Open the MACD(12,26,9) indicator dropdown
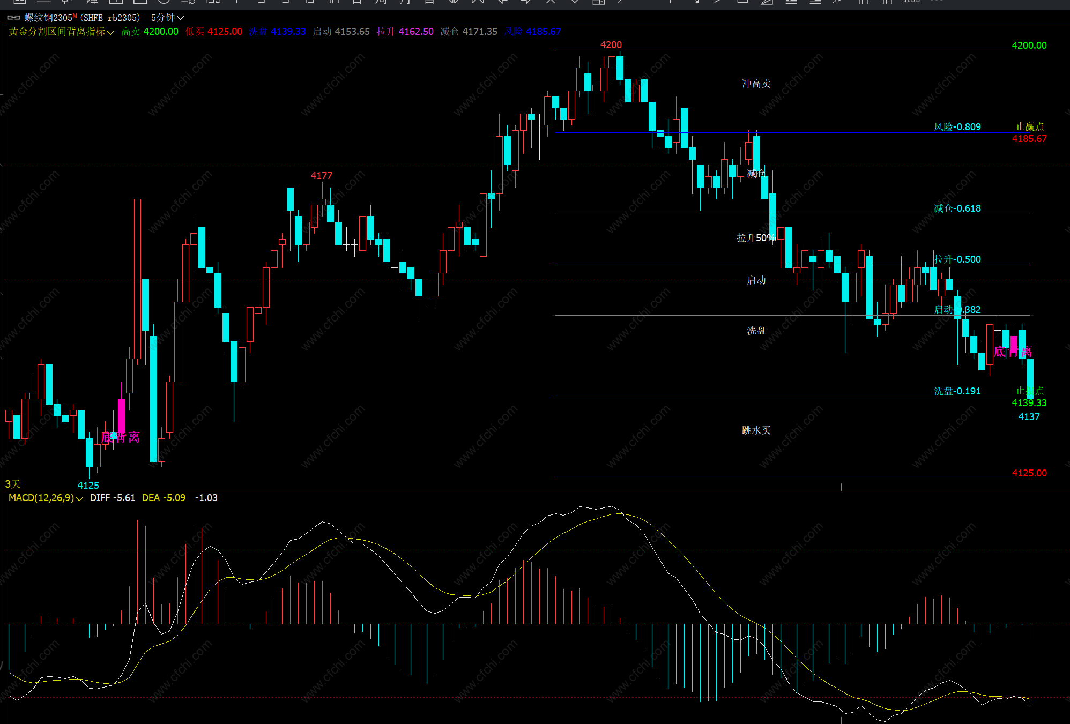This screenshot has height=724, width=1070. pos(79,499)
